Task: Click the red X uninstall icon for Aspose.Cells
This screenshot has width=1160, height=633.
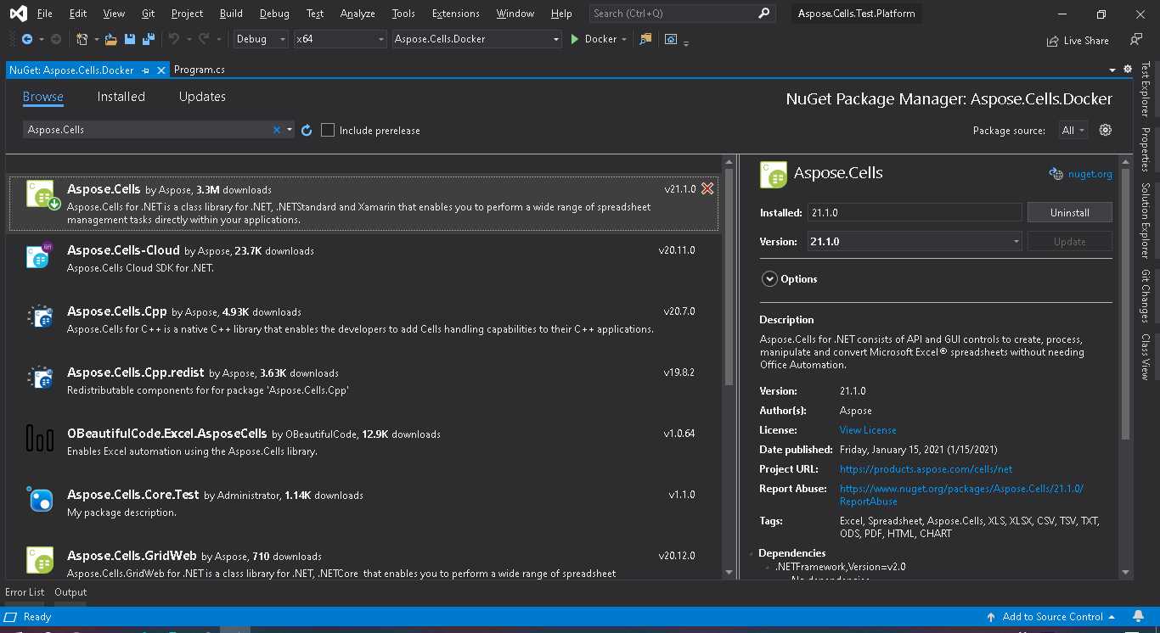Action: pos(707,189)
